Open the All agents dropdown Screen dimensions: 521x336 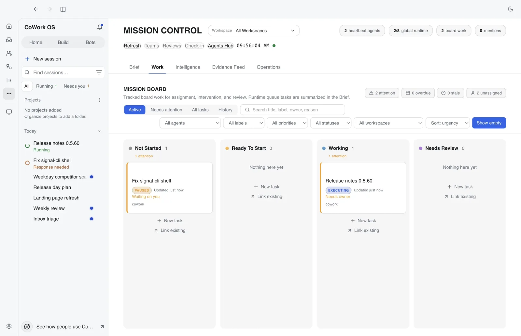click(190, 123)
